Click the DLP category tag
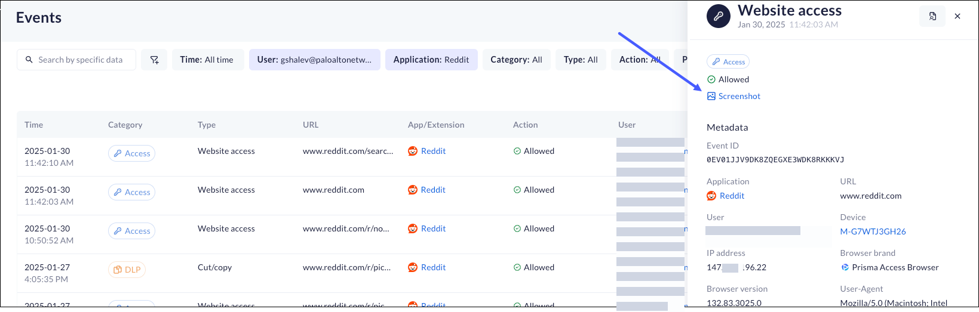Image resolution: width=979 pixels, height=312 pixels. coord(127,270)
